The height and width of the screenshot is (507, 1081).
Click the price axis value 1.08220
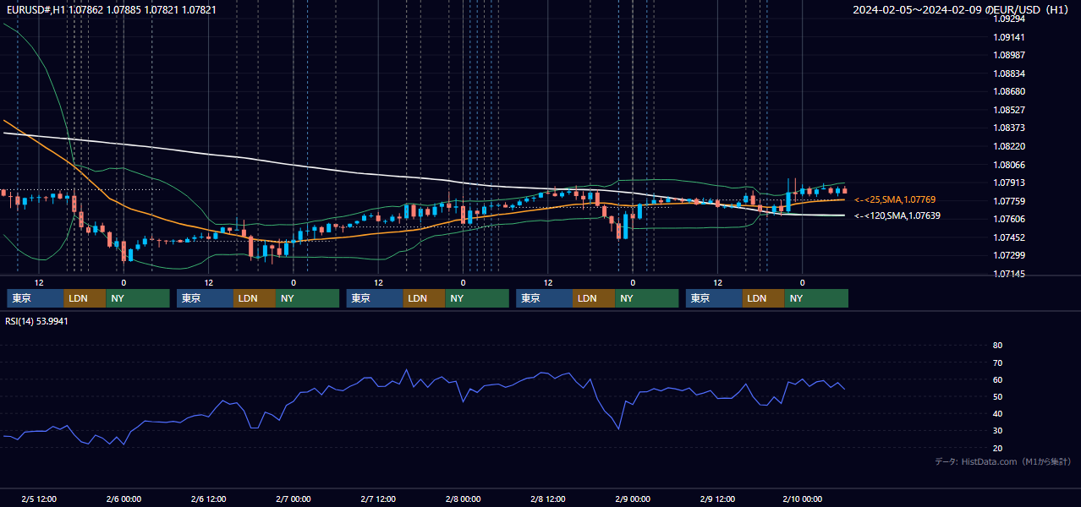[1009, 146]
